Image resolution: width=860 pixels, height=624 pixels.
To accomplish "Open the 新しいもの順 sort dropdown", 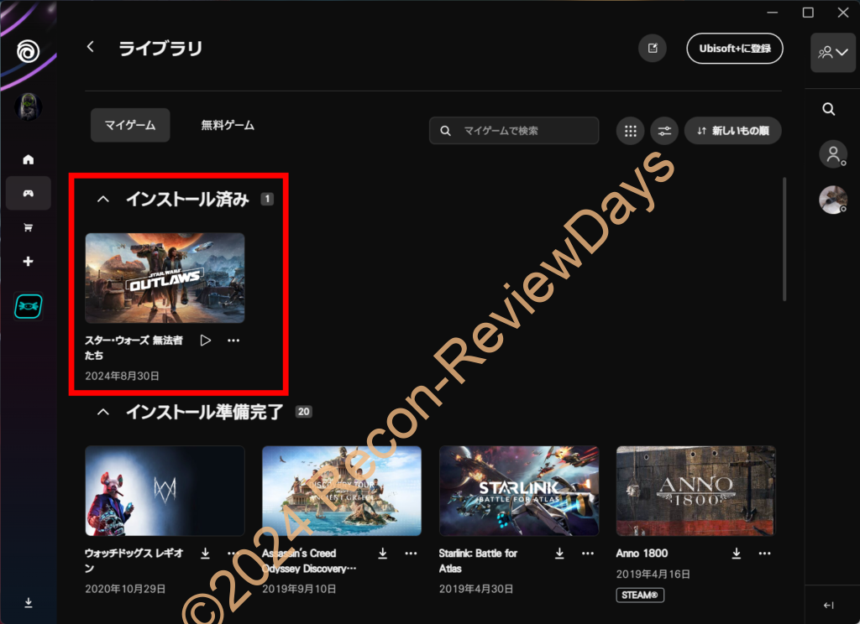I will 733,131.
